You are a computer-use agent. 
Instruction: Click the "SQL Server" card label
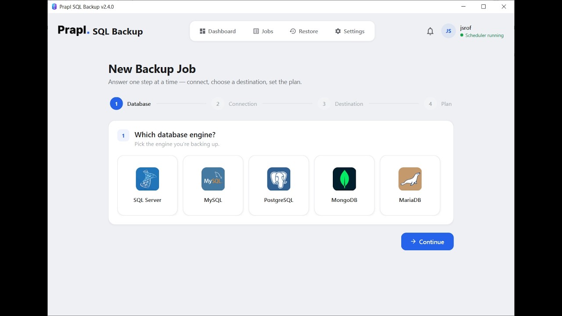pyautogui.click(x=148, y=200)
